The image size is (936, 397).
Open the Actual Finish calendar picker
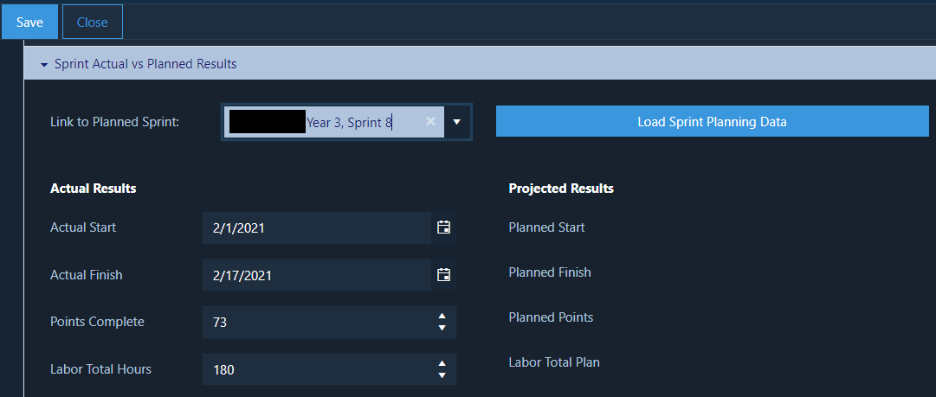tap(443, 275)
